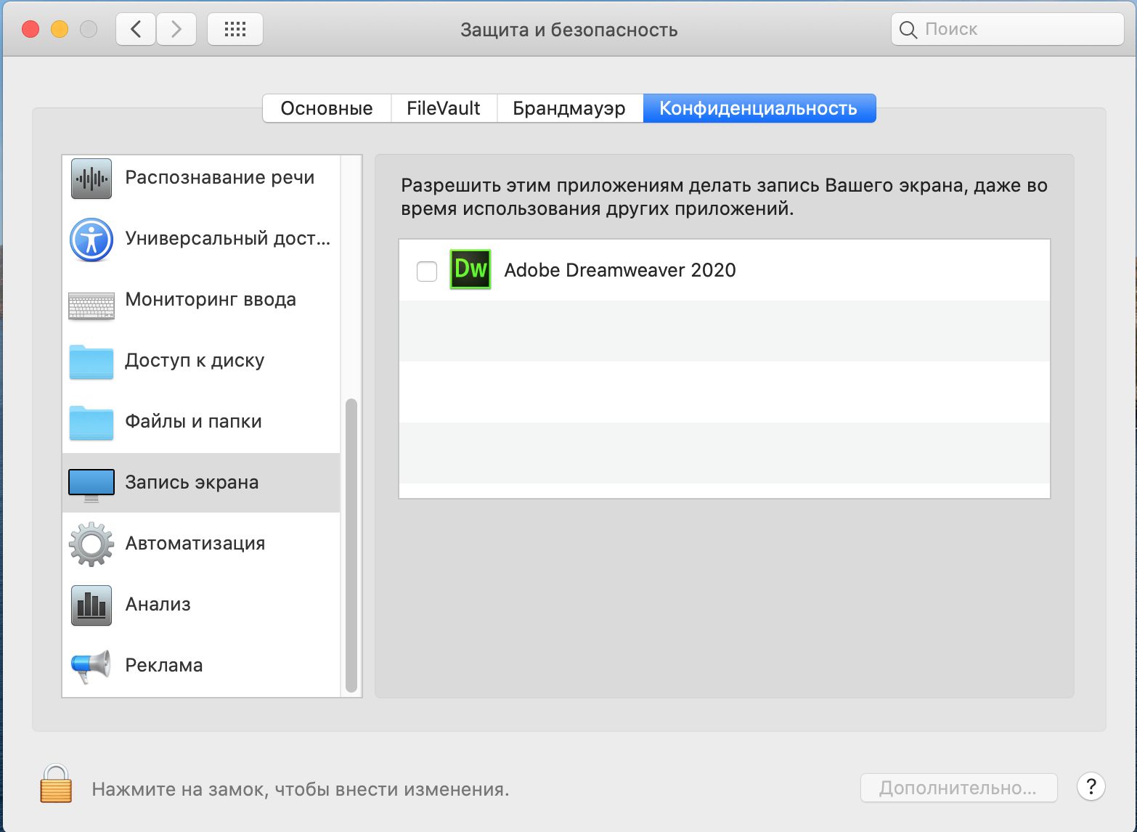Open the help question mark button
The width and height of the screenshot is (1137, 832).
coord(1091,786)
